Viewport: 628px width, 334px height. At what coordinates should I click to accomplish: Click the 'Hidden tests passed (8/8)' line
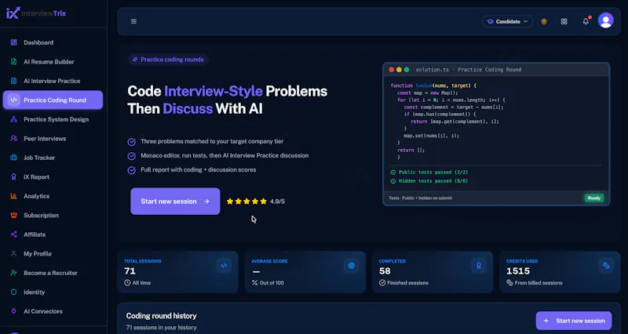(429, 181)
